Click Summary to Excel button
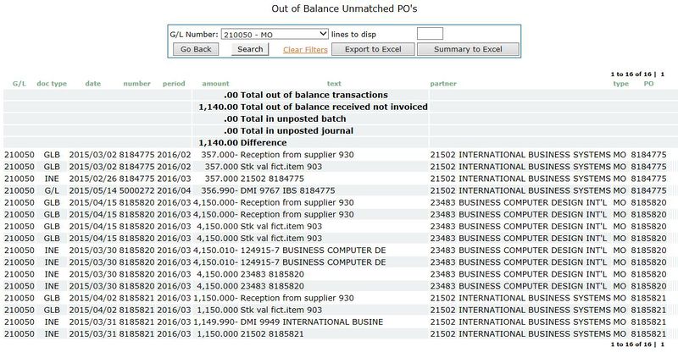This screenshot has height=352, width=678. [468, 49]
